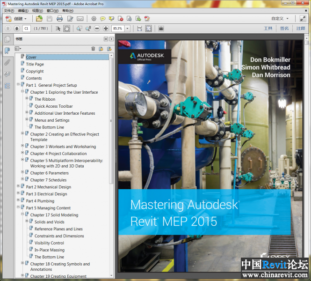Screen dimensions: 311x281
Task: Go to previous page arrow
Action: click(x=8, y=29)
